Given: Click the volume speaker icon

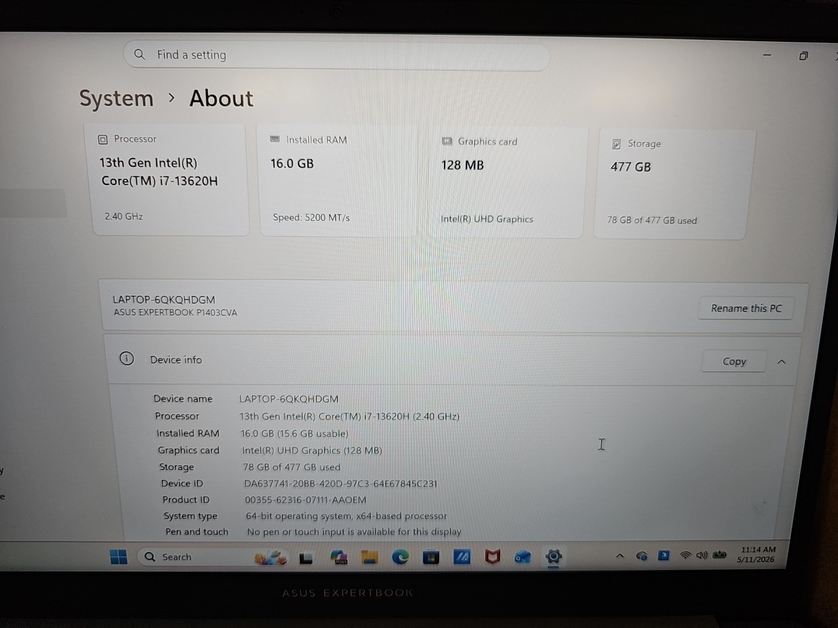Looking at the screenshot, I should click(702, 555).
